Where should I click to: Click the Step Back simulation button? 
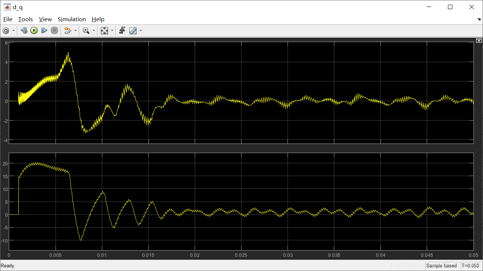click(24, 31)
